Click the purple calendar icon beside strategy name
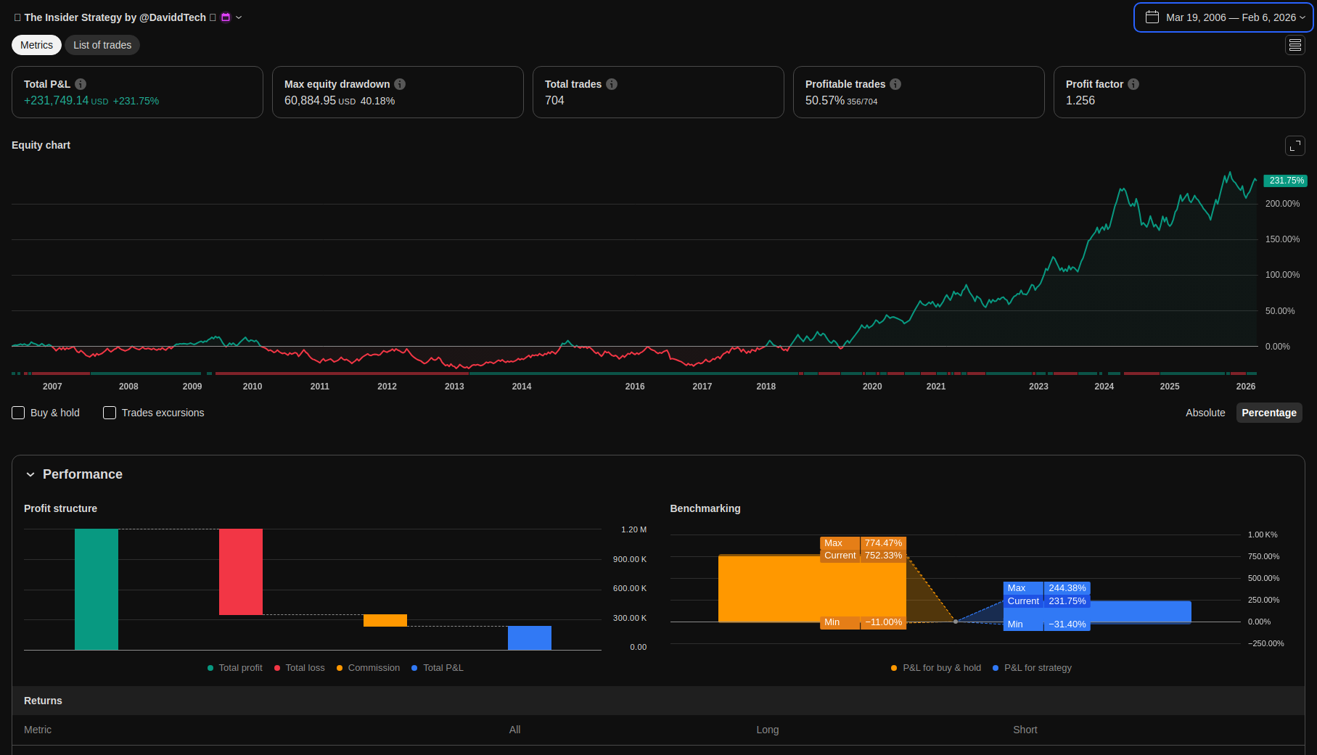1317x755 pixels. (x=226, y=17)
